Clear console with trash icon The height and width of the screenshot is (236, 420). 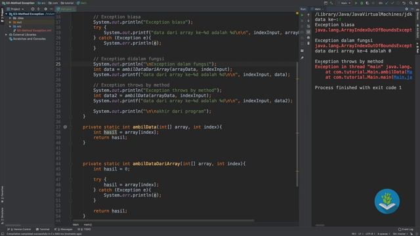[x=308, y=43]
